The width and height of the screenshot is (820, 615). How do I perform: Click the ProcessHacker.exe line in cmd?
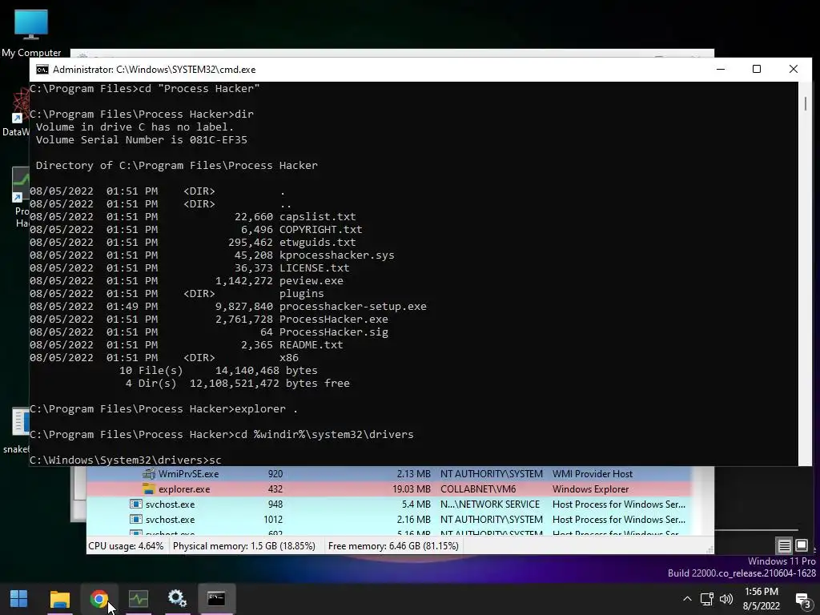coord(209,319)
